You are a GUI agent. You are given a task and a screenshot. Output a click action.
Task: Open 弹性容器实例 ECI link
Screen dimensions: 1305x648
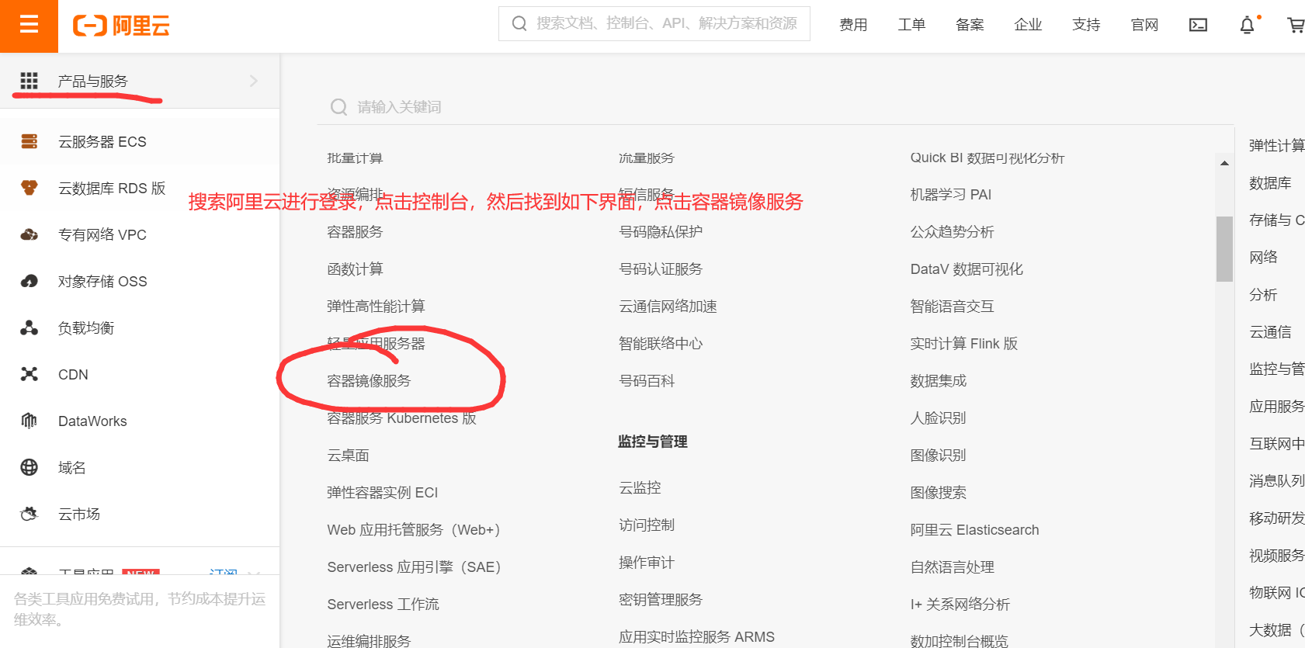382,493
